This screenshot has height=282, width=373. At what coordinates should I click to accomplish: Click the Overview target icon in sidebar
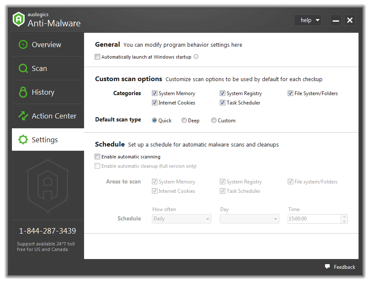(23, 45)
